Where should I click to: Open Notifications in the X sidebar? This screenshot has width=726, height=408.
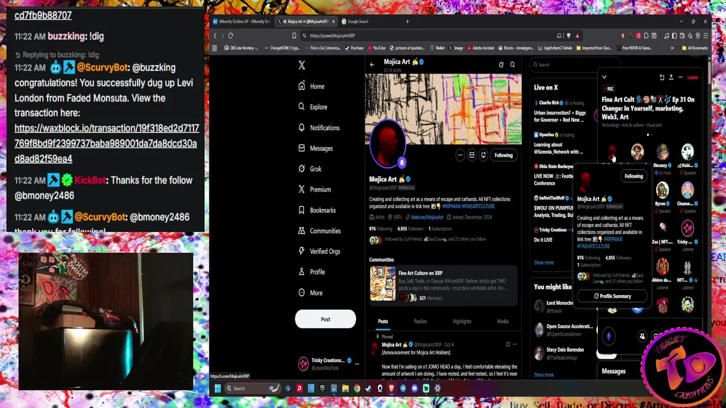pos(319,128)
